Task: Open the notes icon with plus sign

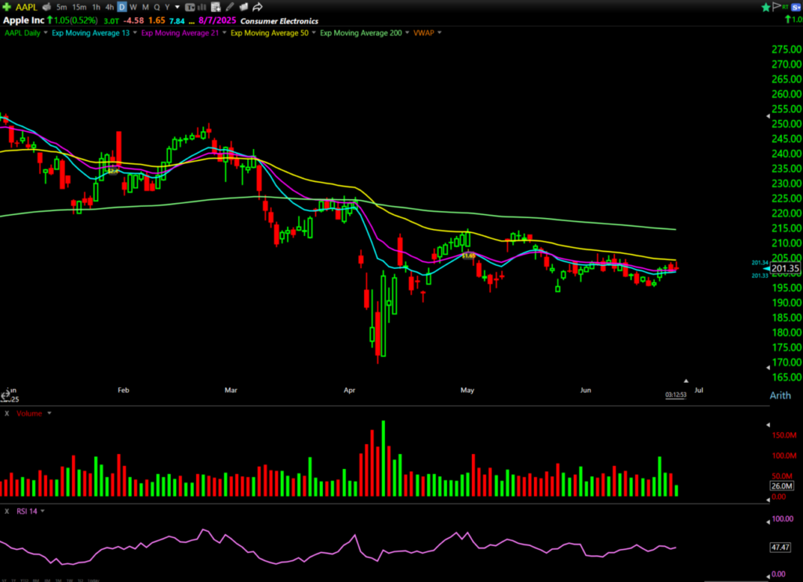Action: click(216, 7)
